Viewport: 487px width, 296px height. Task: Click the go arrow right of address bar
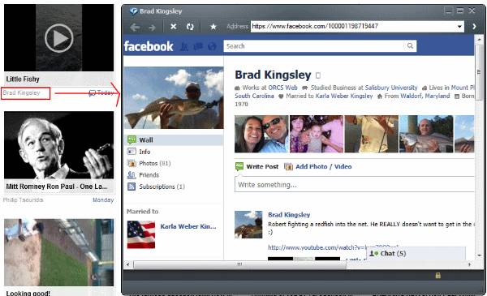474,27
